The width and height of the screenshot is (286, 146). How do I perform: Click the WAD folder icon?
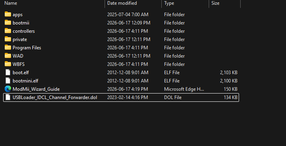tap(8, 56)
